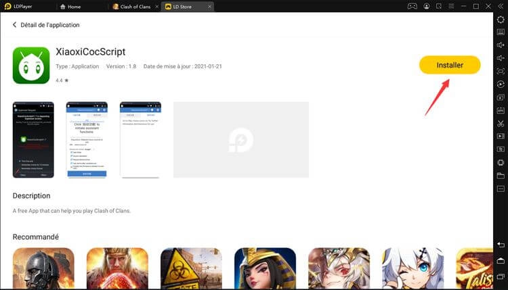Open the gamepad icon in title bar

coord(412,6)
